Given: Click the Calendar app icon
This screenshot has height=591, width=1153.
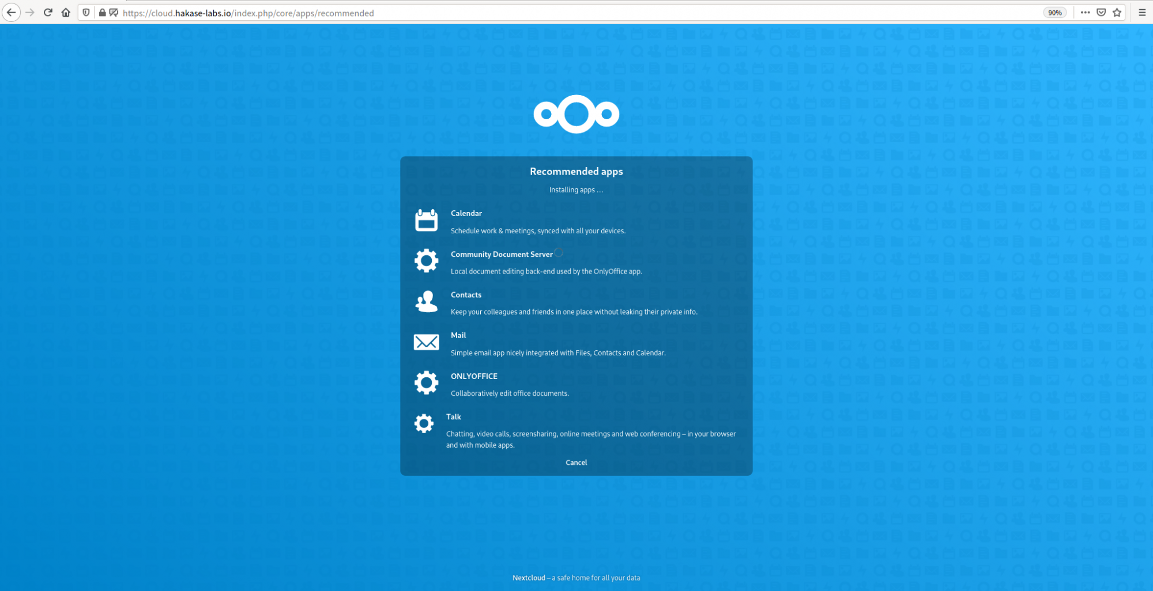Looking at the screenshot, I should click(x=426, y=220).
